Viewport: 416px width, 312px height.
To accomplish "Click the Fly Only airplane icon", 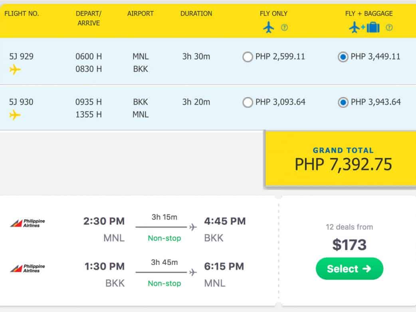I will point(269,28).
